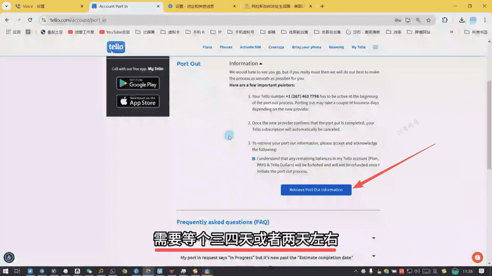492x276 pixels.
Task: Click the page vertical scrollbar thumb
Action: [489, 125]
